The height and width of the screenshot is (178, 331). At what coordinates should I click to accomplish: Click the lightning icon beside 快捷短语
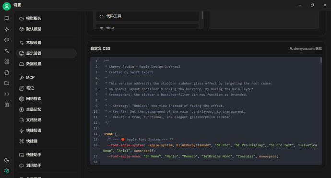click(22, 131)
